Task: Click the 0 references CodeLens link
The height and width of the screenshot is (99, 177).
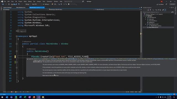Action: pos(31,49)
